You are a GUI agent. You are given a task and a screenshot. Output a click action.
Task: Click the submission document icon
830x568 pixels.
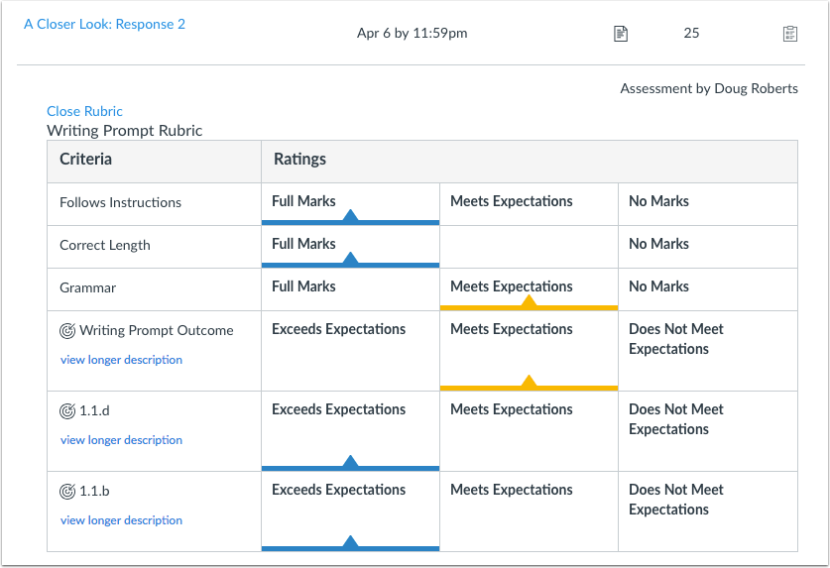621,34
